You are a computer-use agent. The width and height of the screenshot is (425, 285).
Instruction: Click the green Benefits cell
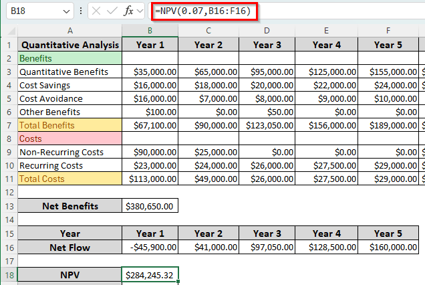70,58
